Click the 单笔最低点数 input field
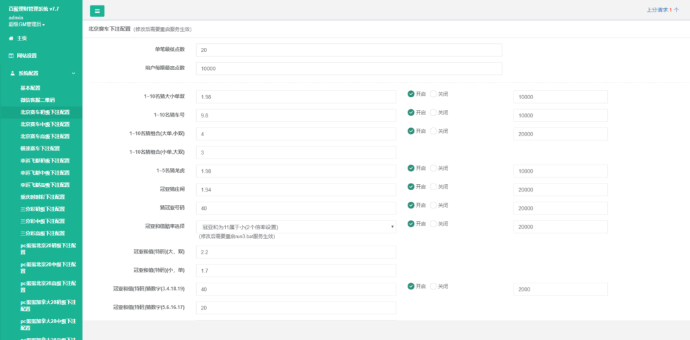690x340 pixels. pos(348,50)
